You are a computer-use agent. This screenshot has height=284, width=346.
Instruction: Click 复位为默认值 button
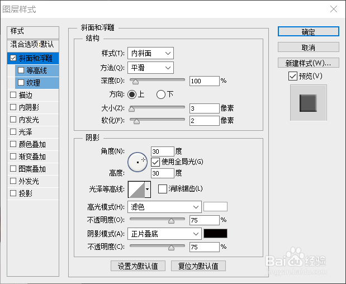point(198,266)
